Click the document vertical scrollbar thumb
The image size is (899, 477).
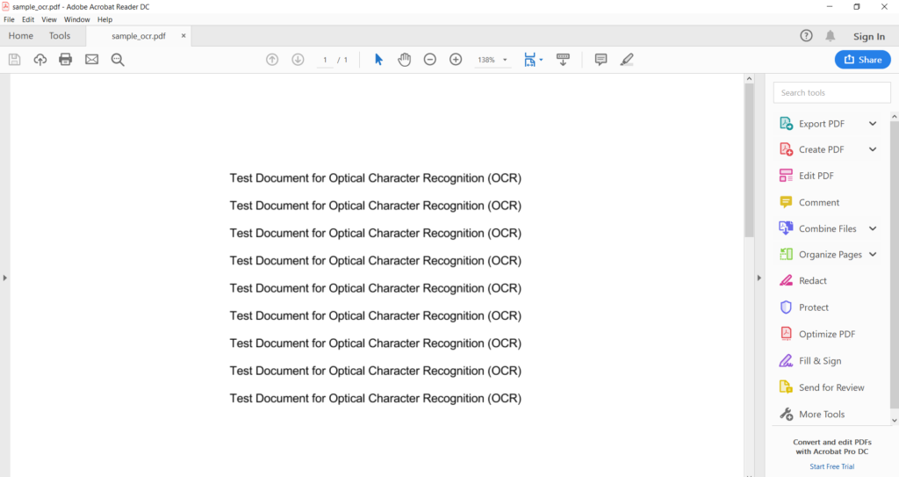coord(749,160)
